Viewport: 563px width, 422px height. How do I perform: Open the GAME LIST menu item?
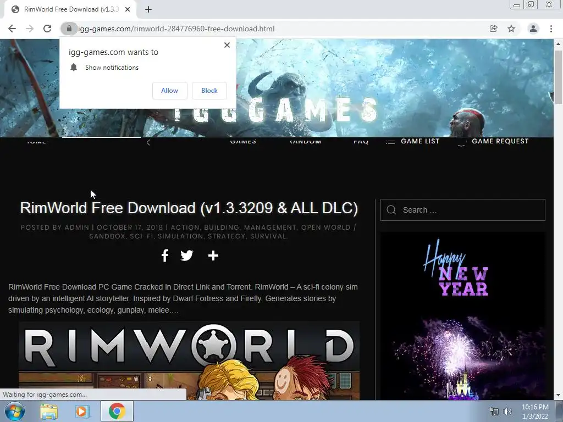tap(412, 141)
